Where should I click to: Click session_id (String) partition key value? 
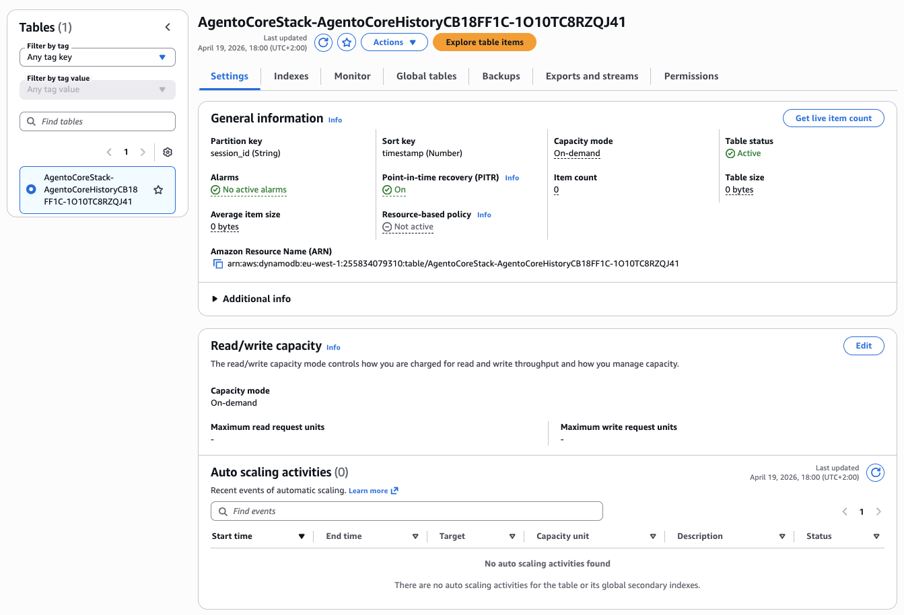click(246, 153)
